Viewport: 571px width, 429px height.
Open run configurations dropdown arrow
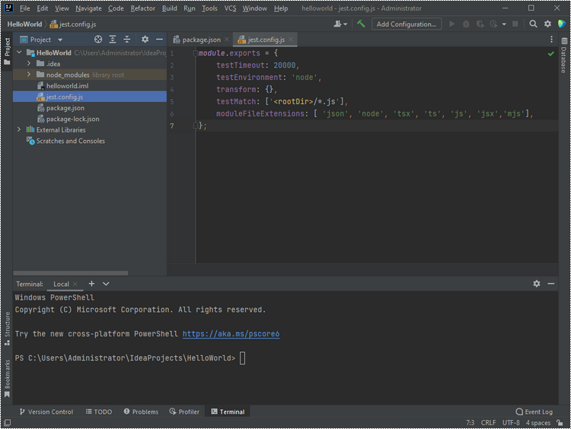pyautogui.click(x=504, y=24)
